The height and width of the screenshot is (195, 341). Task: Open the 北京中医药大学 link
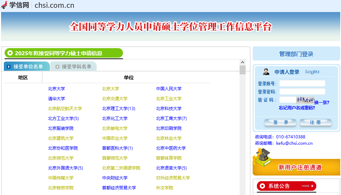coord(171,148)
